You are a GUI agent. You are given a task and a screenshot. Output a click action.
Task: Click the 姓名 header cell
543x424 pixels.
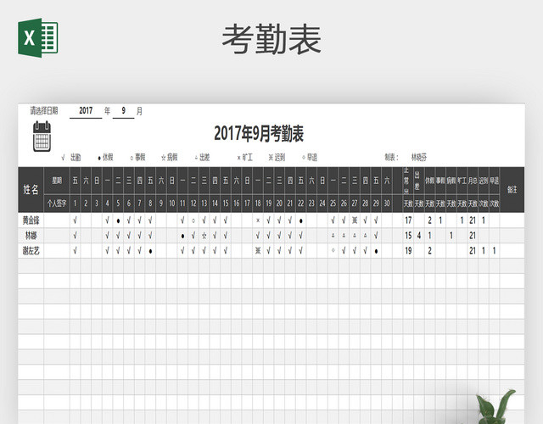click(31, 190)
